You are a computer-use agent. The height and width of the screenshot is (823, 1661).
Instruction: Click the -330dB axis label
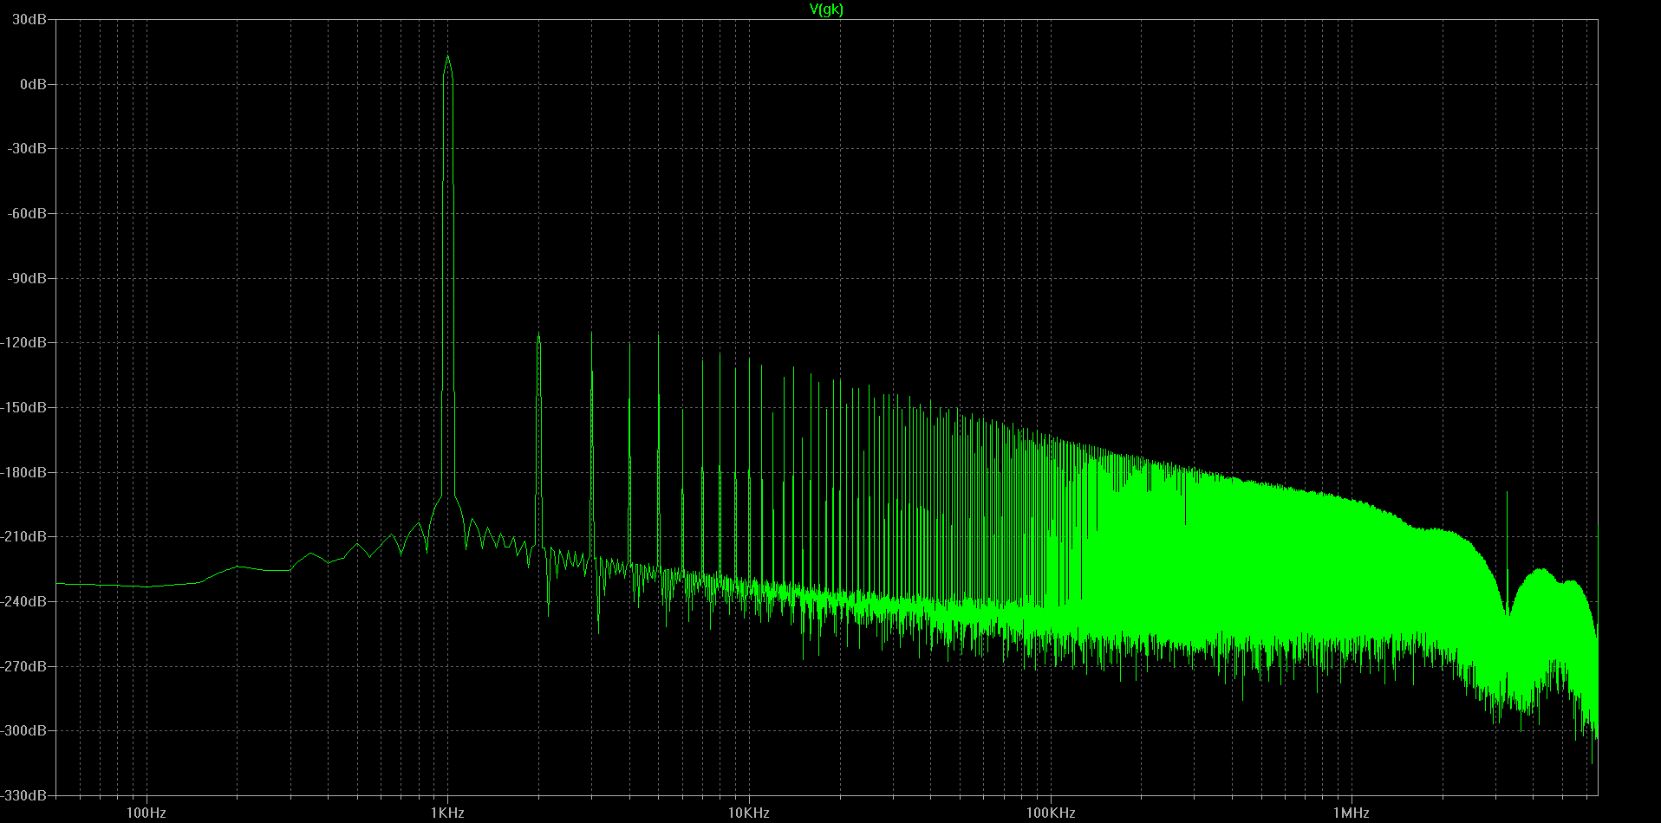click(x=23, y=794)
